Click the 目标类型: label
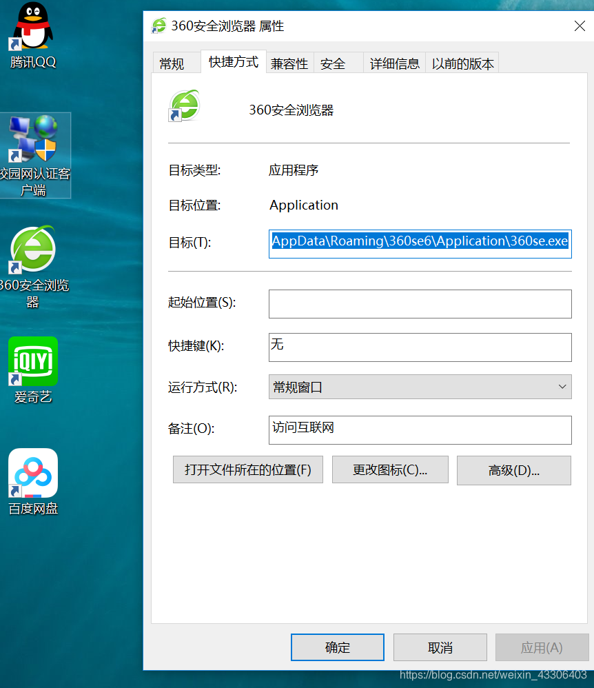The image size is (594, 688). coord(194,170)
